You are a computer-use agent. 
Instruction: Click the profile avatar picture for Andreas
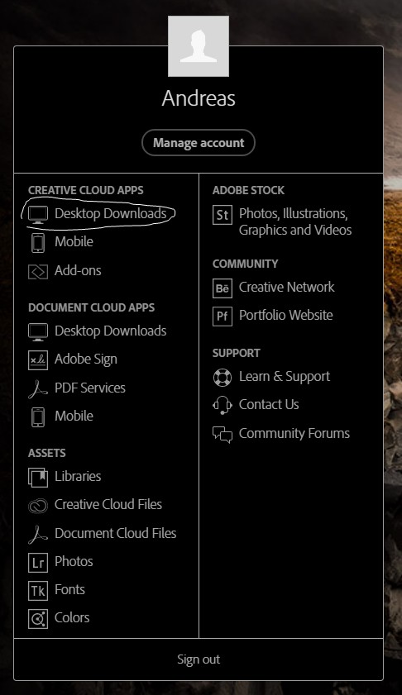click(199, 46)
